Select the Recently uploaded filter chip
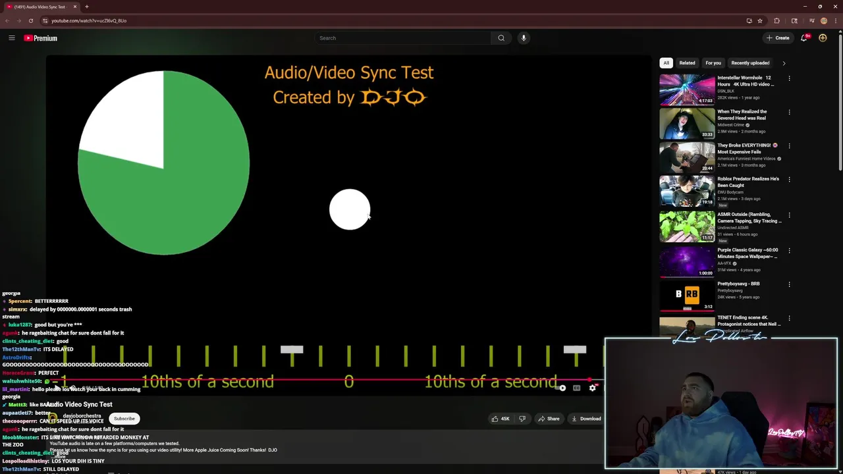Screen dimensions: 843x474 tap(750, 63)
